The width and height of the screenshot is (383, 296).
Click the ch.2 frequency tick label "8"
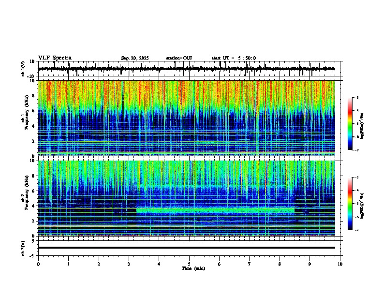34,176
